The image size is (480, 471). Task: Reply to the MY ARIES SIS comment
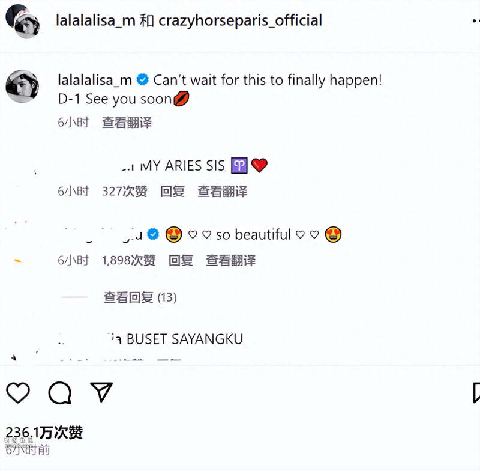[172, 192]
